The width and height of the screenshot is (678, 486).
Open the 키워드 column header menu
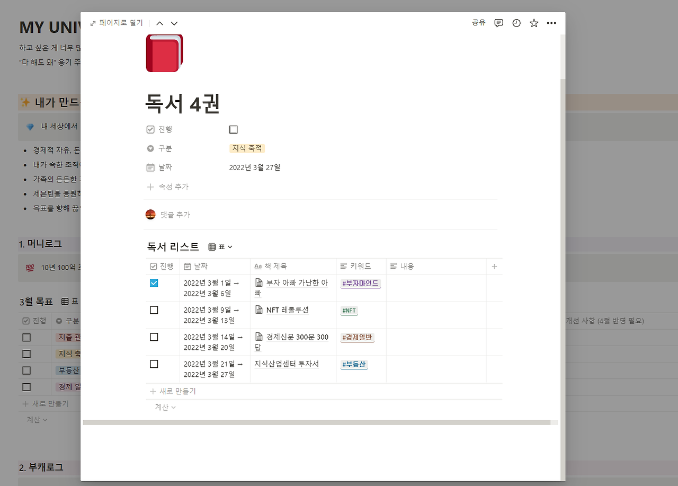(356, 266)
